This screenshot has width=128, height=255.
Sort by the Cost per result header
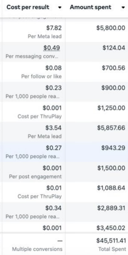tap(28, 7)
